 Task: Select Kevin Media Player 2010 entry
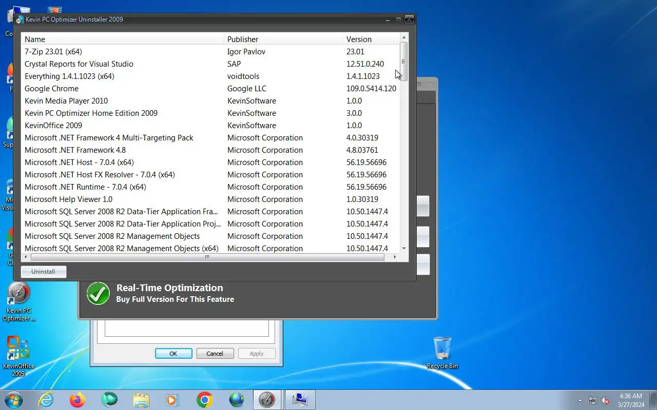(210, 101)
